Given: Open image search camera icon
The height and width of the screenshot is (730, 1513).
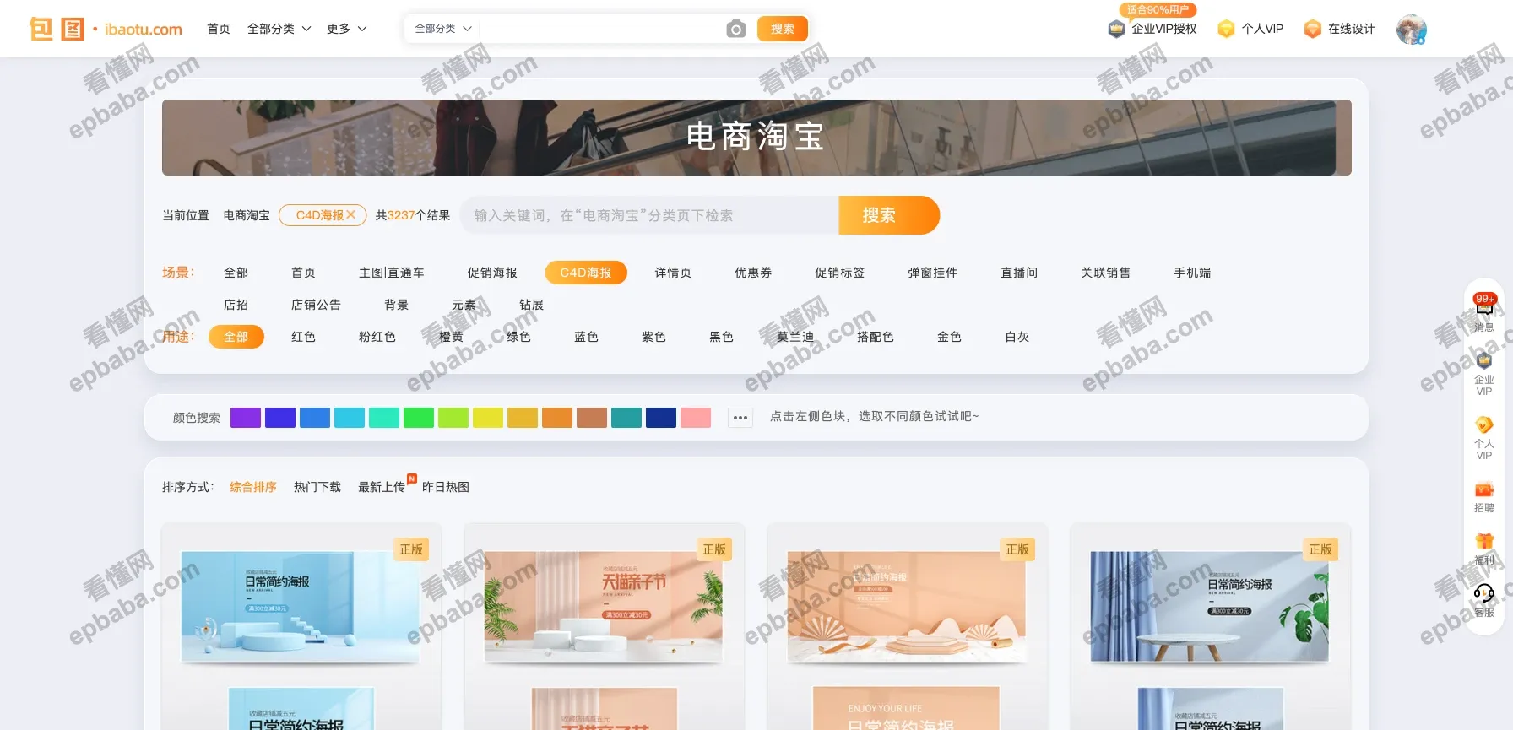Looking at the screenshot, I should [736, 30].
